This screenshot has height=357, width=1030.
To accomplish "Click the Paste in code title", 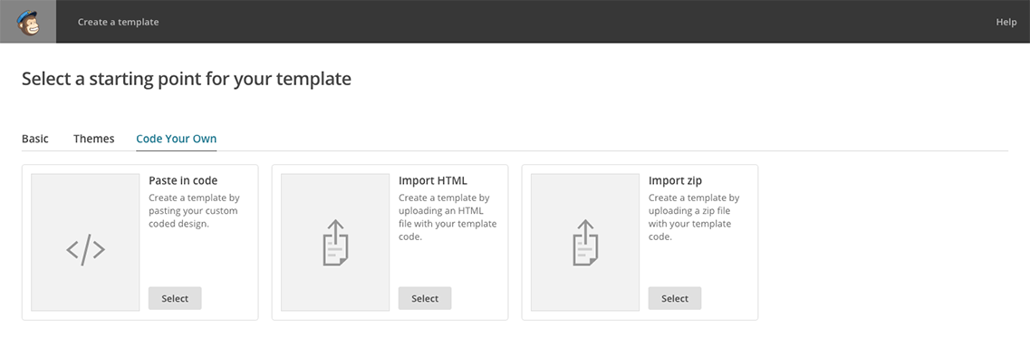I will [x=183, y=180].
